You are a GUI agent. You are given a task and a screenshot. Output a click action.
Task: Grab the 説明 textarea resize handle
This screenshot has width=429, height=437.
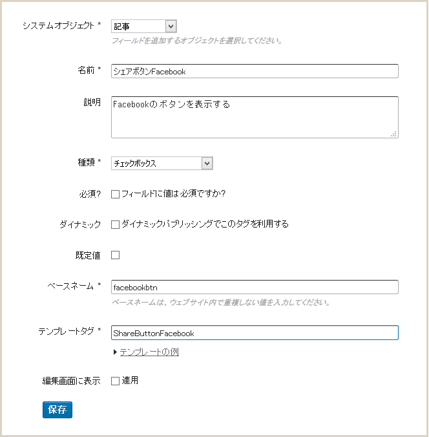pos(393,134)
